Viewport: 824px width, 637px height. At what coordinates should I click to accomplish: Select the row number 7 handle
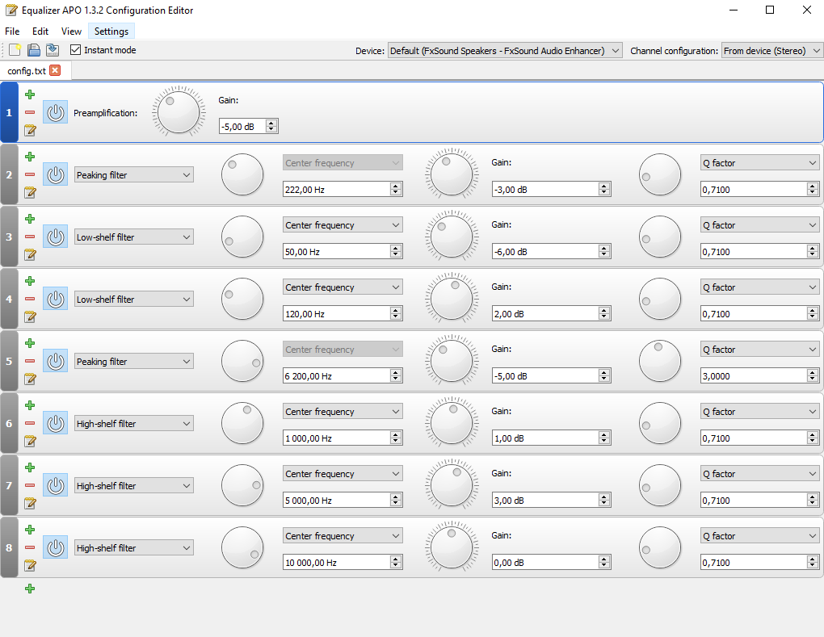point(9,485)
